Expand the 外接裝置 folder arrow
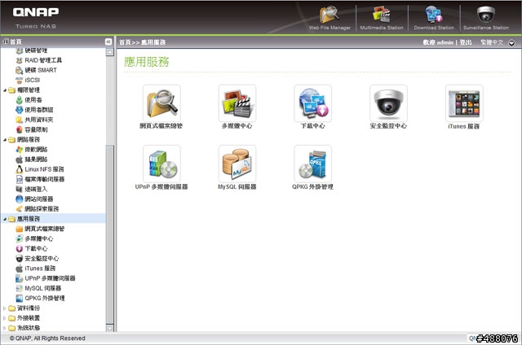The width and height of the screenshot is (522, 345). click(x=5, y=318)
